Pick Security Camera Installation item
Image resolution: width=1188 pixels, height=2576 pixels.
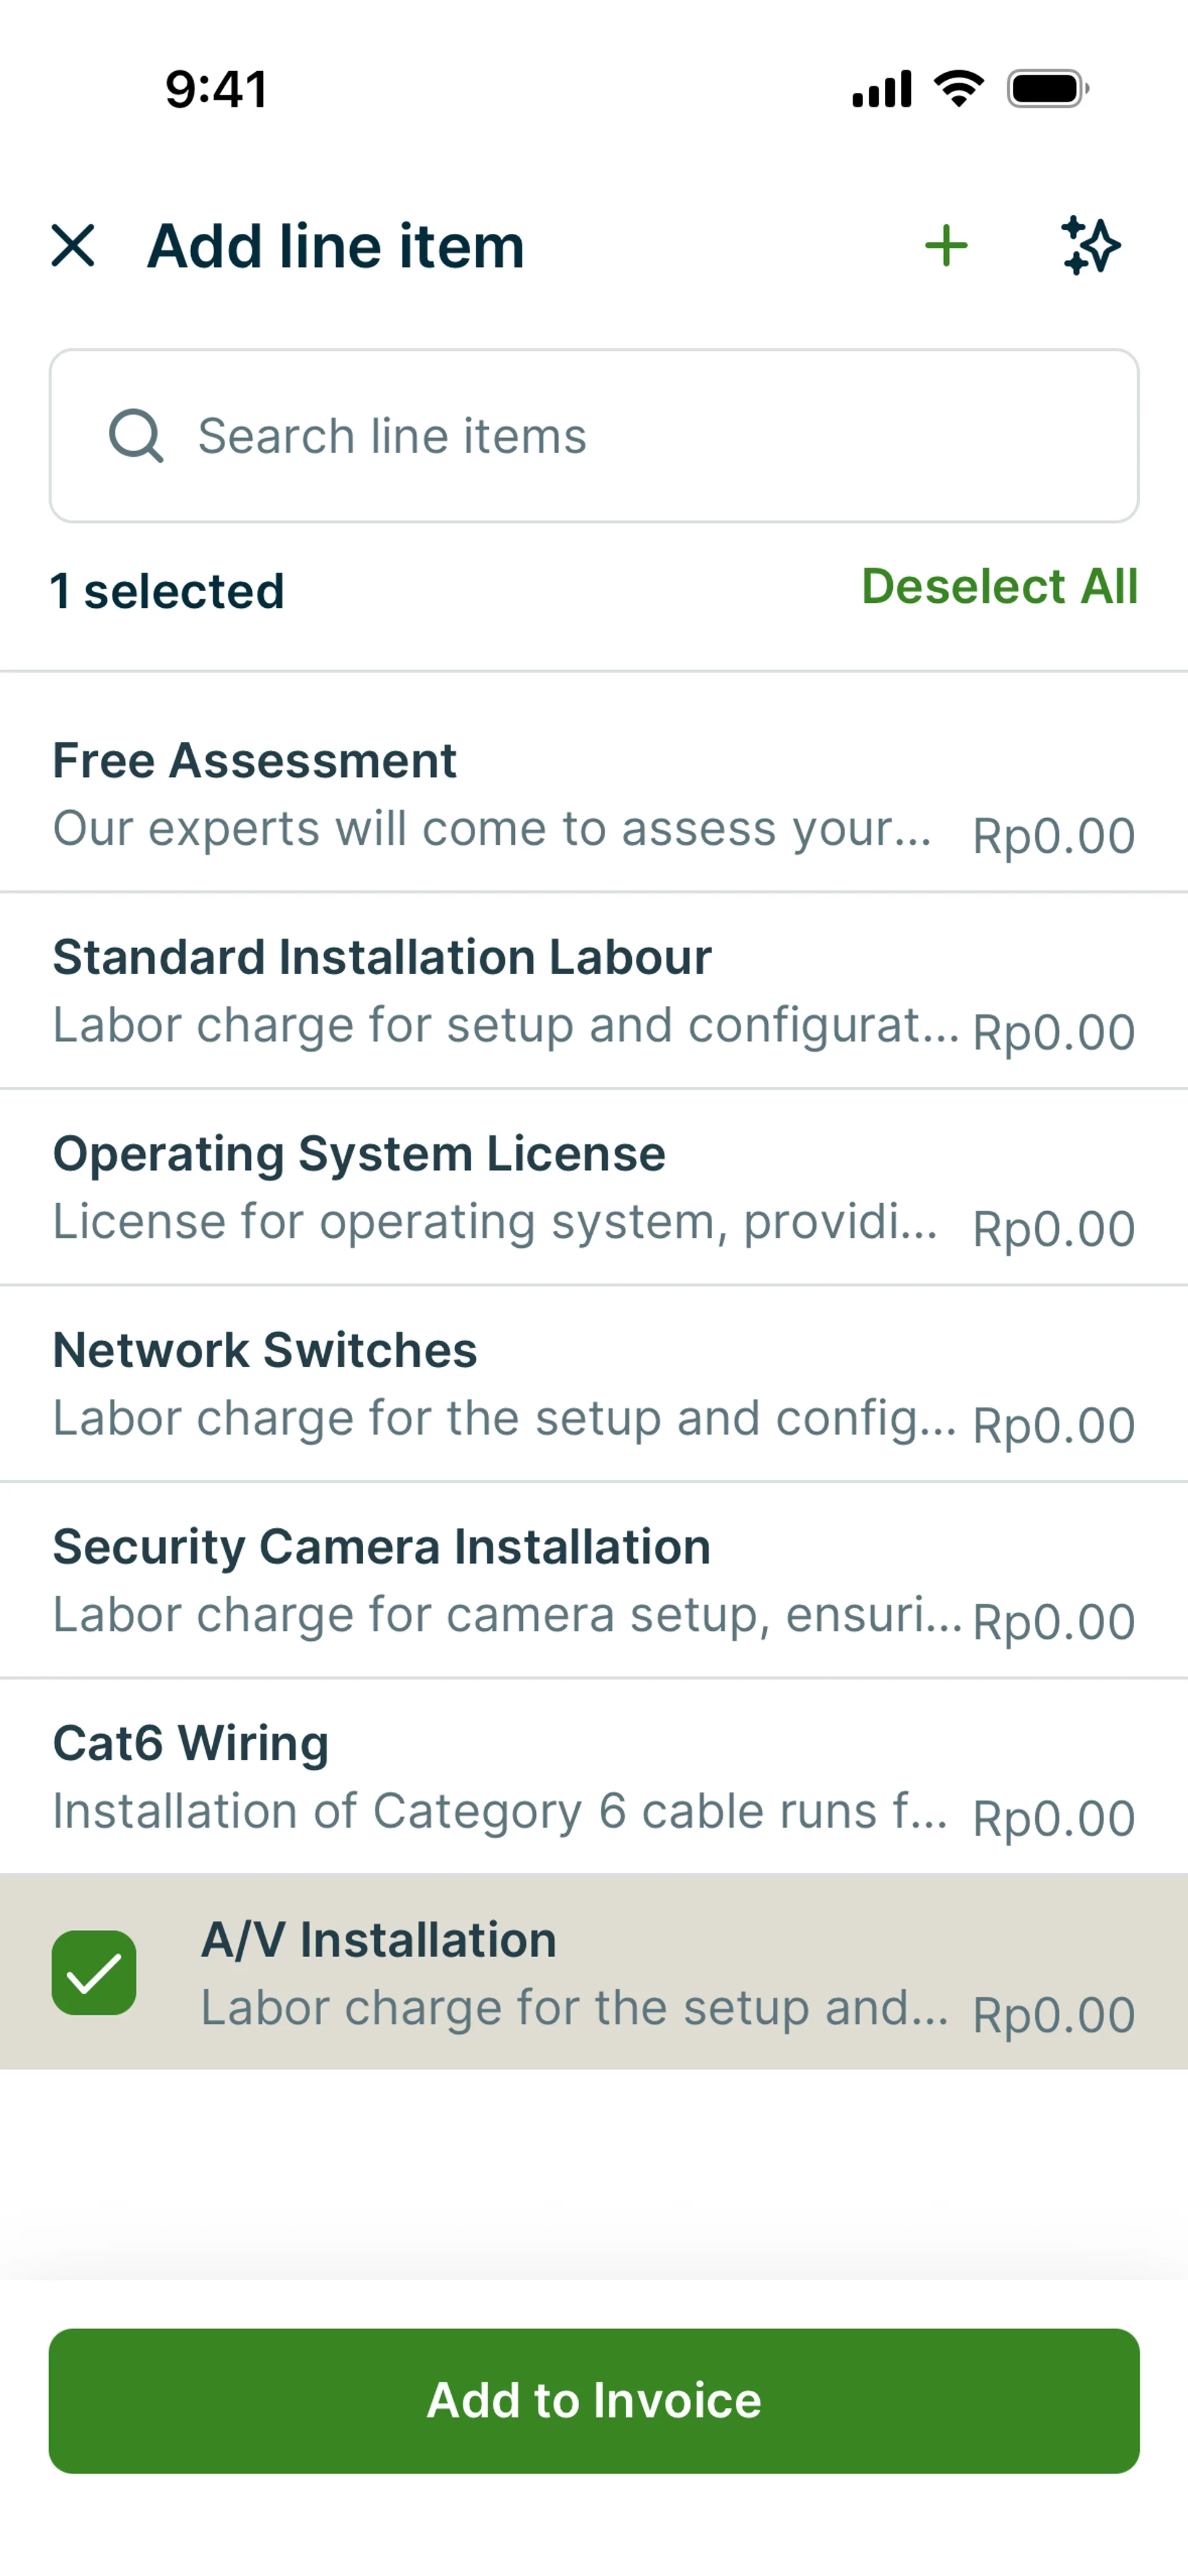[x=500, y=1580]
